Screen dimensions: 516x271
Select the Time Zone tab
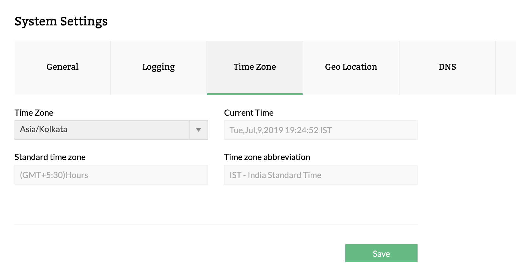pos(255,67)
